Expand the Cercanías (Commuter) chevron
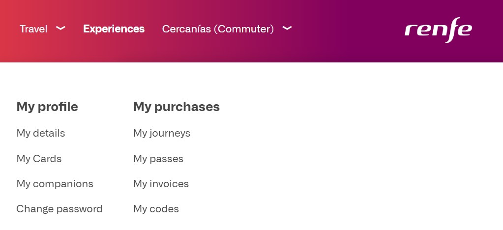The image size is (503, 230). [287, 28]
